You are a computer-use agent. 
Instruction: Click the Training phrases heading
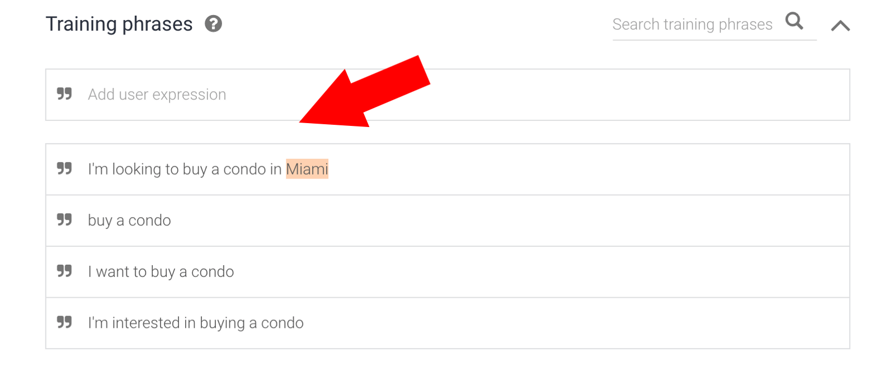(x=119, y=24)
